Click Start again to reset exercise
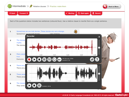 pyautogui.click(x=83, y=13)
